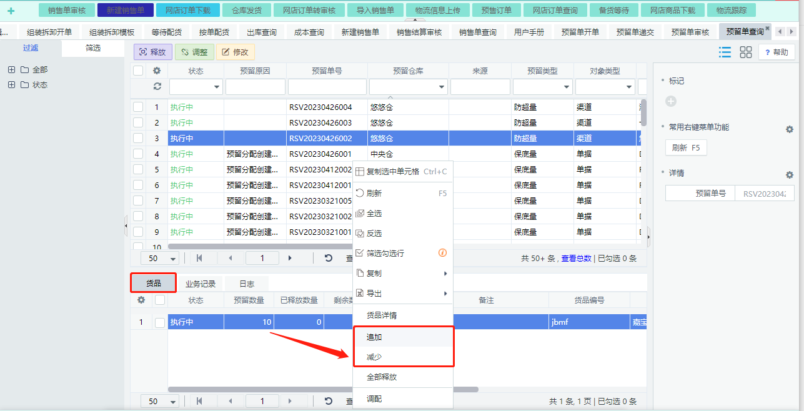Click info icon beside 筛选勾选行

click(442, 253)
